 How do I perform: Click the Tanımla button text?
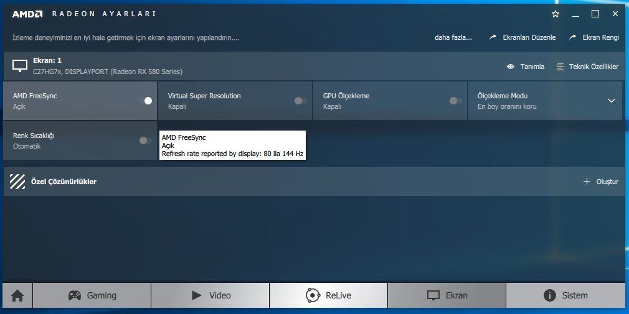(532, 67)
